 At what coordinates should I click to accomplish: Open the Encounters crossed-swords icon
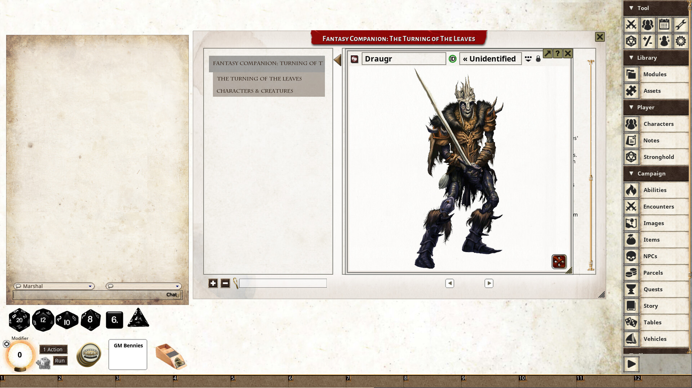click(x=631, y=207)
